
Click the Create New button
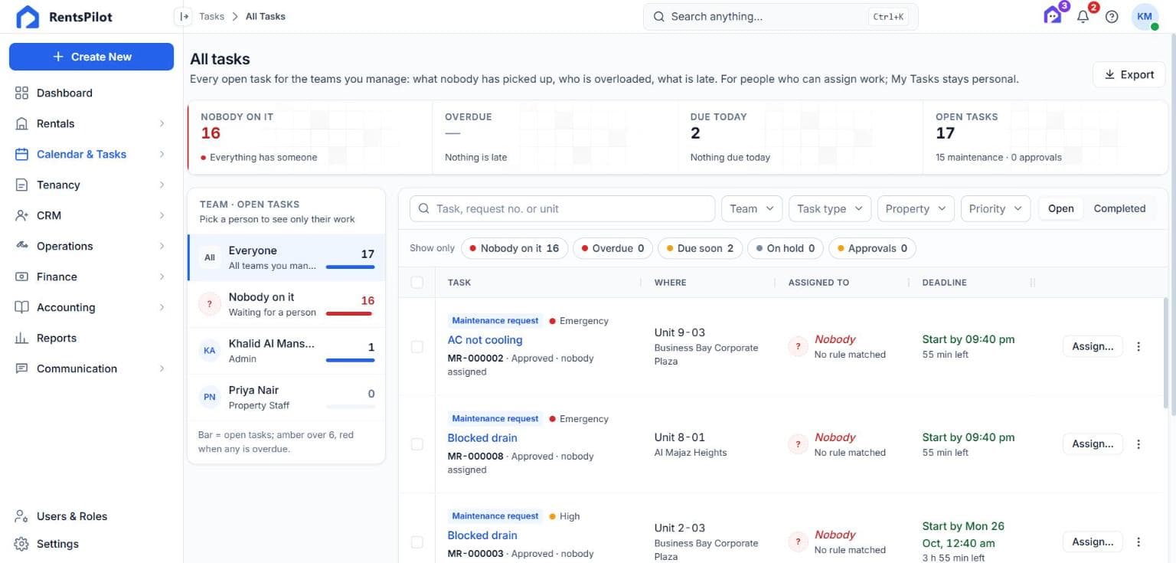[x=91, y=57]
